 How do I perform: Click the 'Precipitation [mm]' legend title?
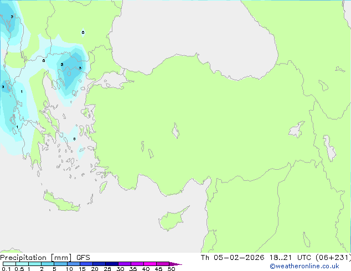point(36,258)
